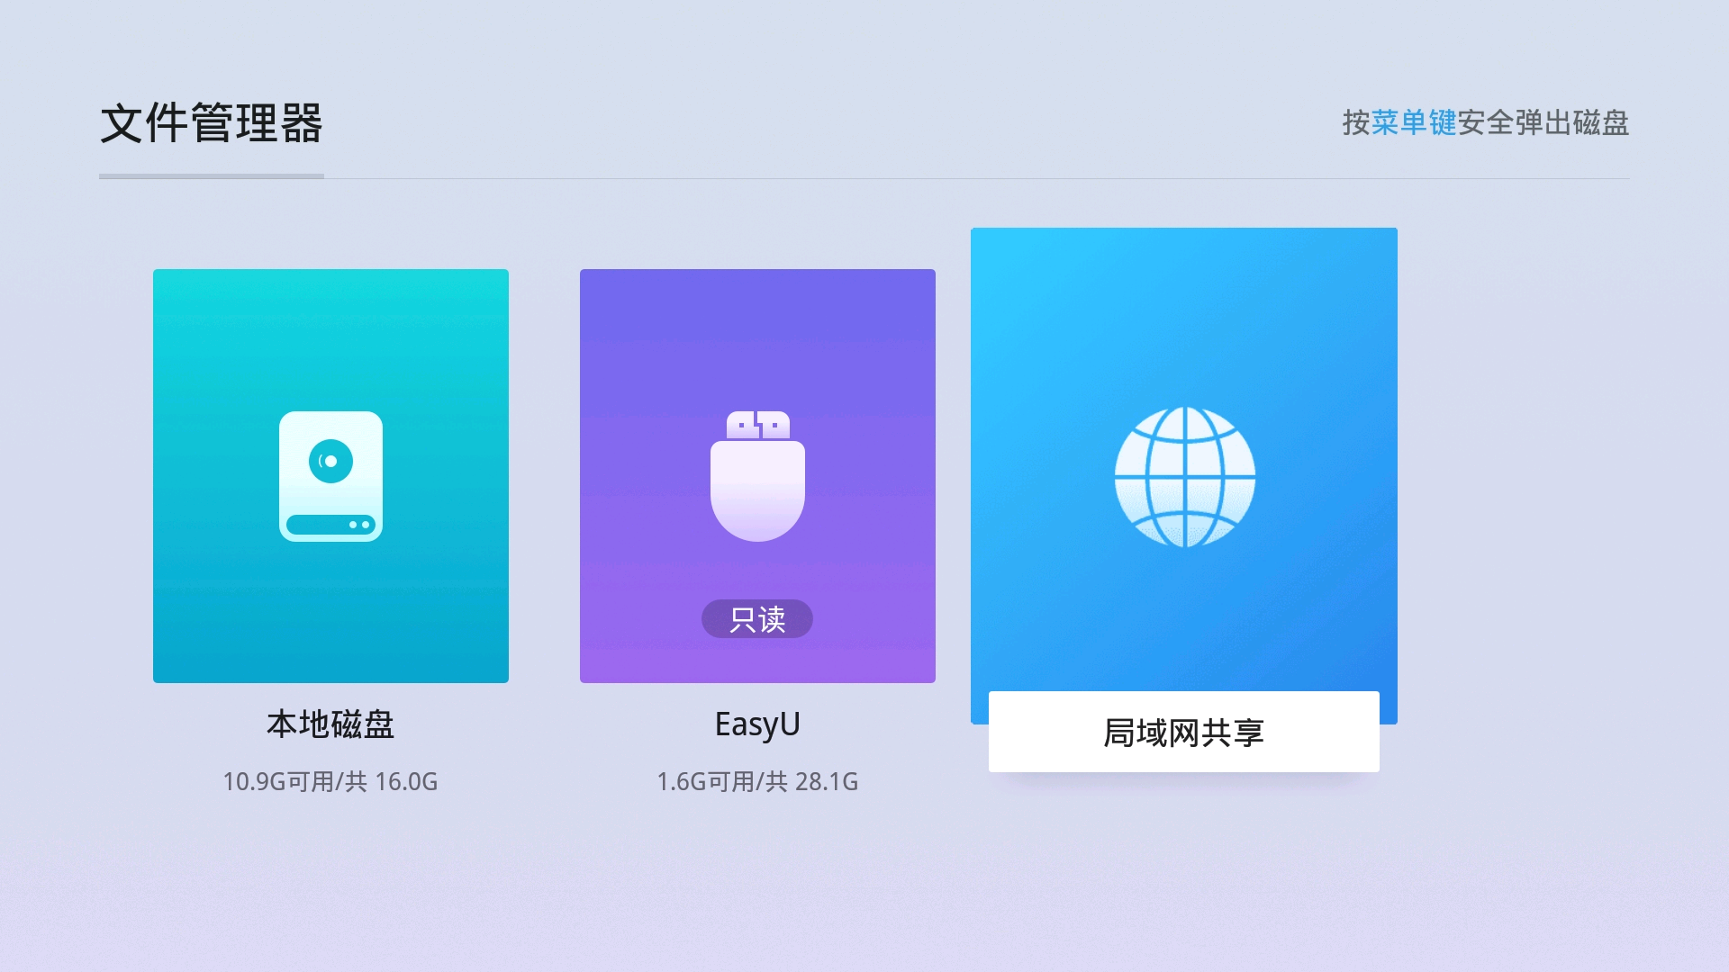Click the 1.6G可用/共 28.1G storage text
This screenshot has width=1729, height=972.
pyautogui.click(x=757, y=781)
